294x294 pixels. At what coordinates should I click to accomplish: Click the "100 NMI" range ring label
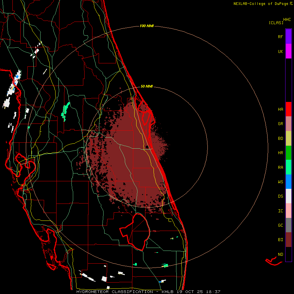[x=147, y=26]
